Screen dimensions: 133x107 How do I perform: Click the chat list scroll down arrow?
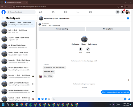click(36, 101)
